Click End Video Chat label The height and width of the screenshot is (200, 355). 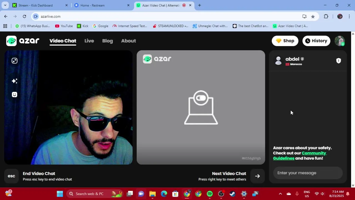point(39,174)
